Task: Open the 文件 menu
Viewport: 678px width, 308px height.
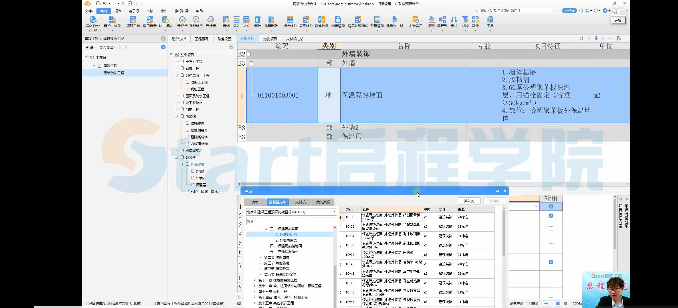Action: coord(89,11)
